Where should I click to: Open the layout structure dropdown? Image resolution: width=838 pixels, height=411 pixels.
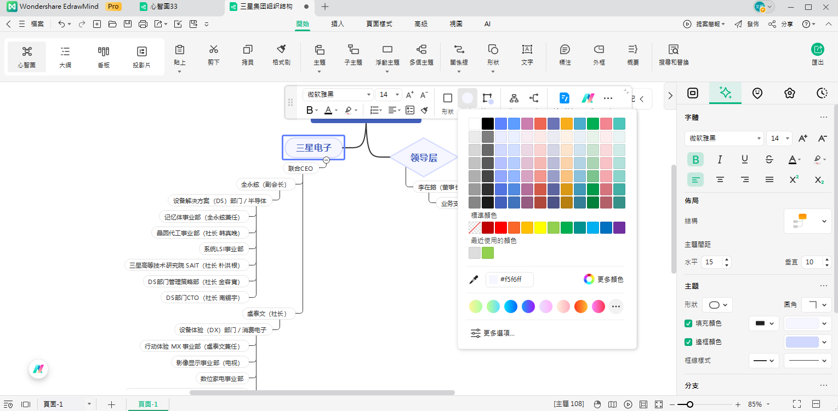[x=807, y=221]
